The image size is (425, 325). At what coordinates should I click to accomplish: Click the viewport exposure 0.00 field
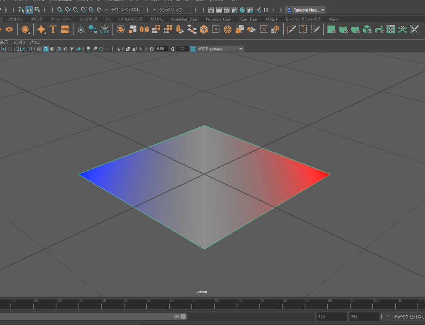click(x=162, y=49)
